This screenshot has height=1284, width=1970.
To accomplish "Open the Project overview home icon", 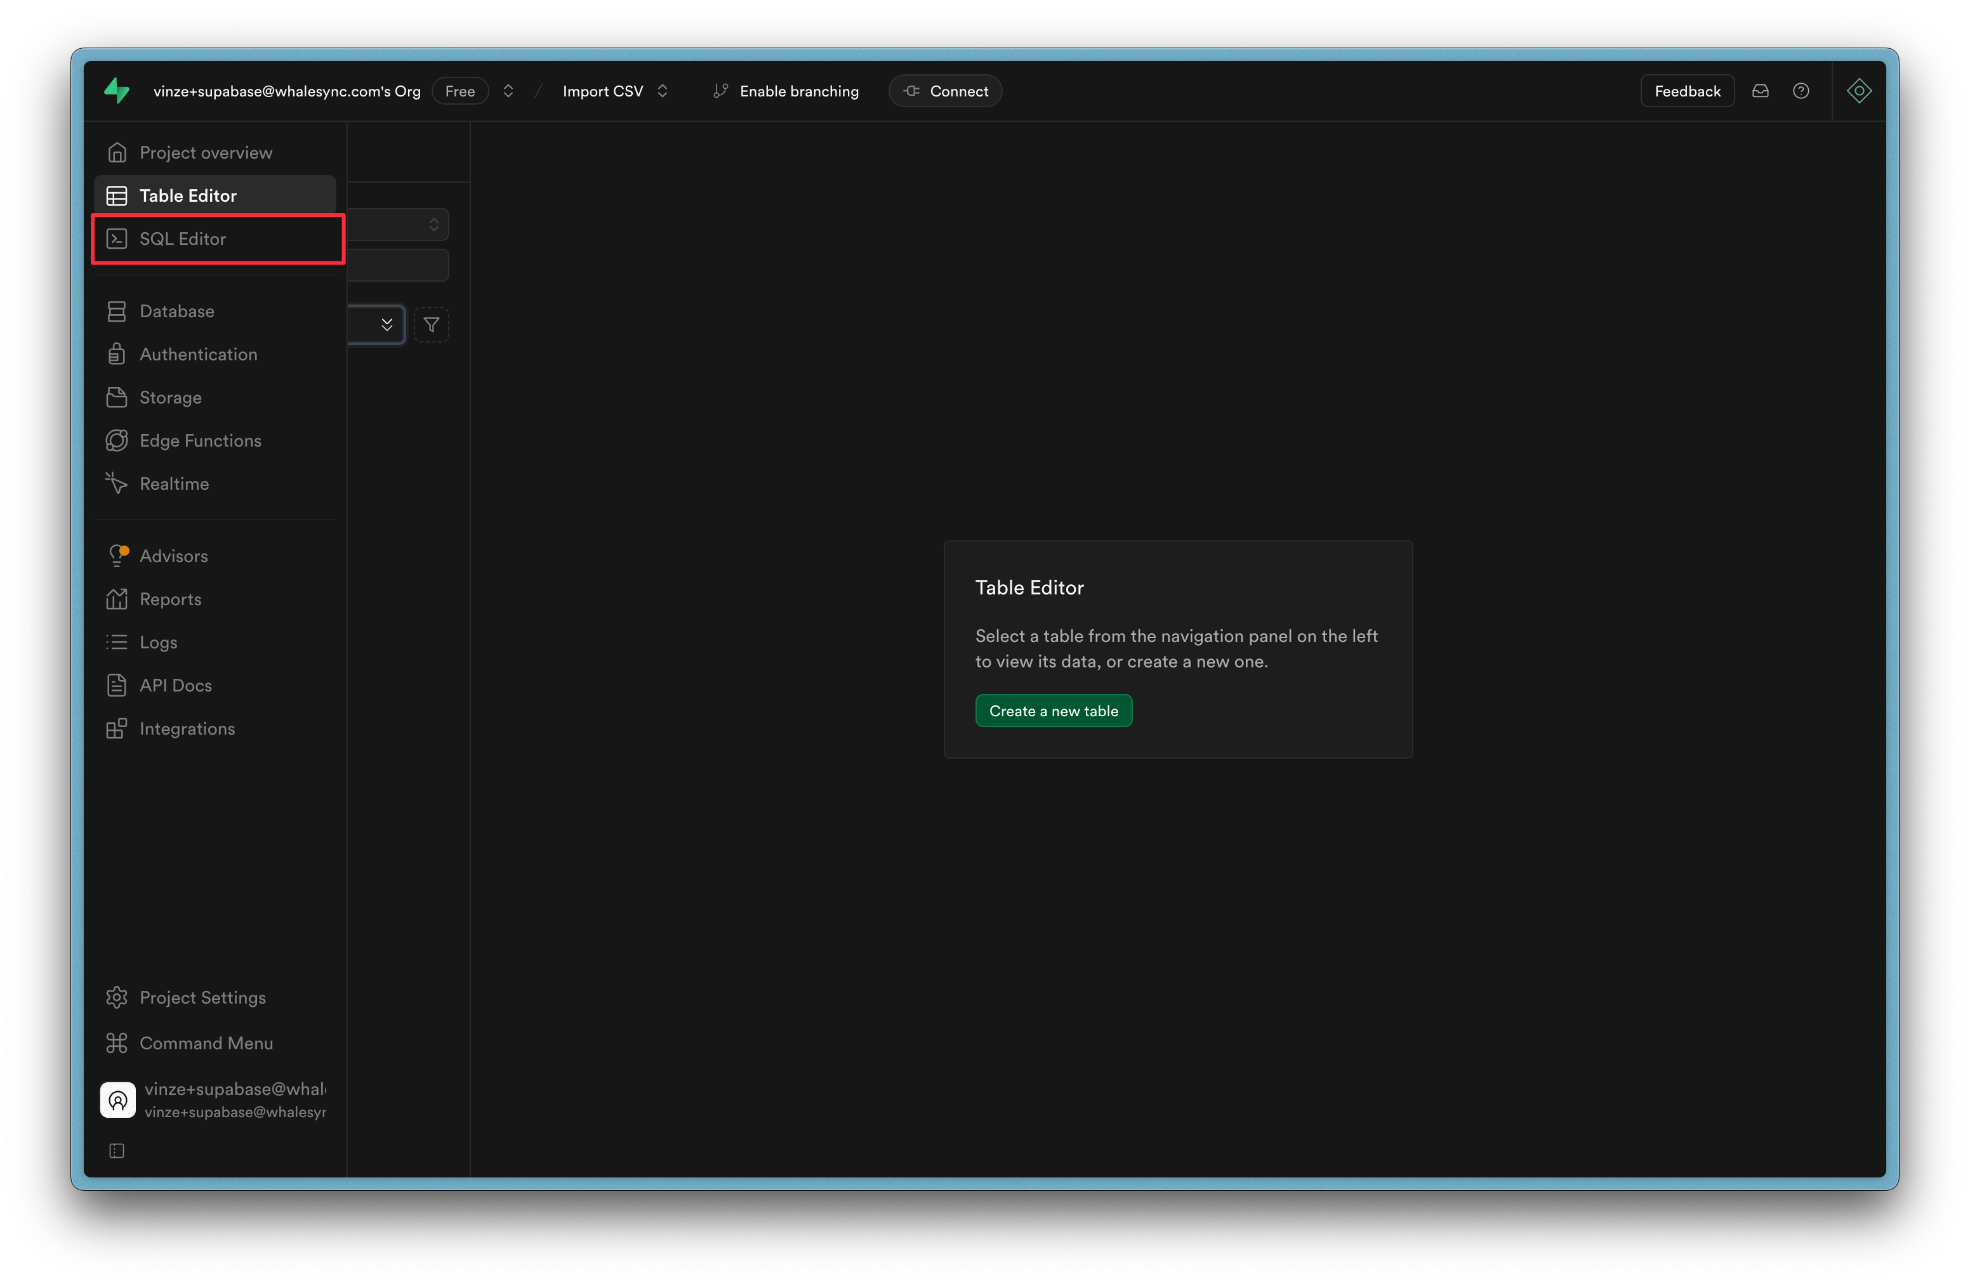I will pos(117,152).
